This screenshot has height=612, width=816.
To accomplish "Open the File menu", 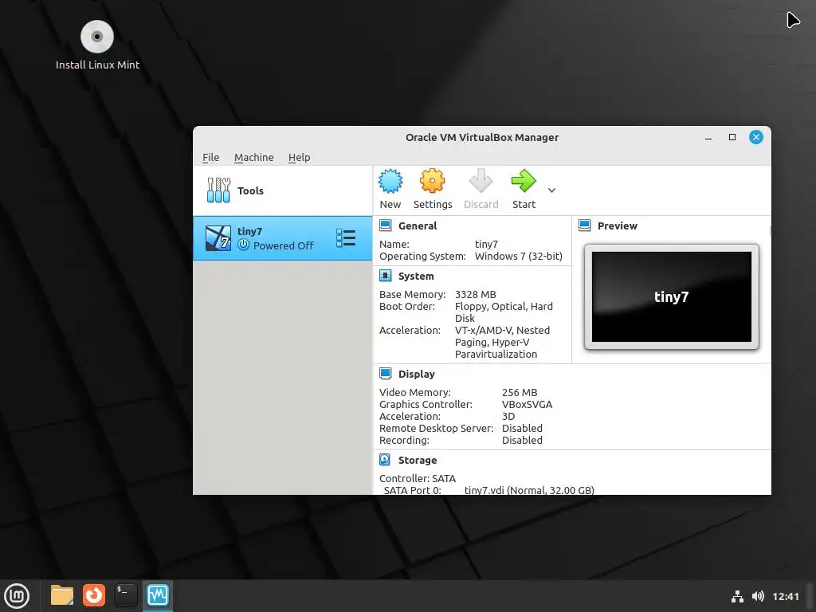I will pos(210,157).
